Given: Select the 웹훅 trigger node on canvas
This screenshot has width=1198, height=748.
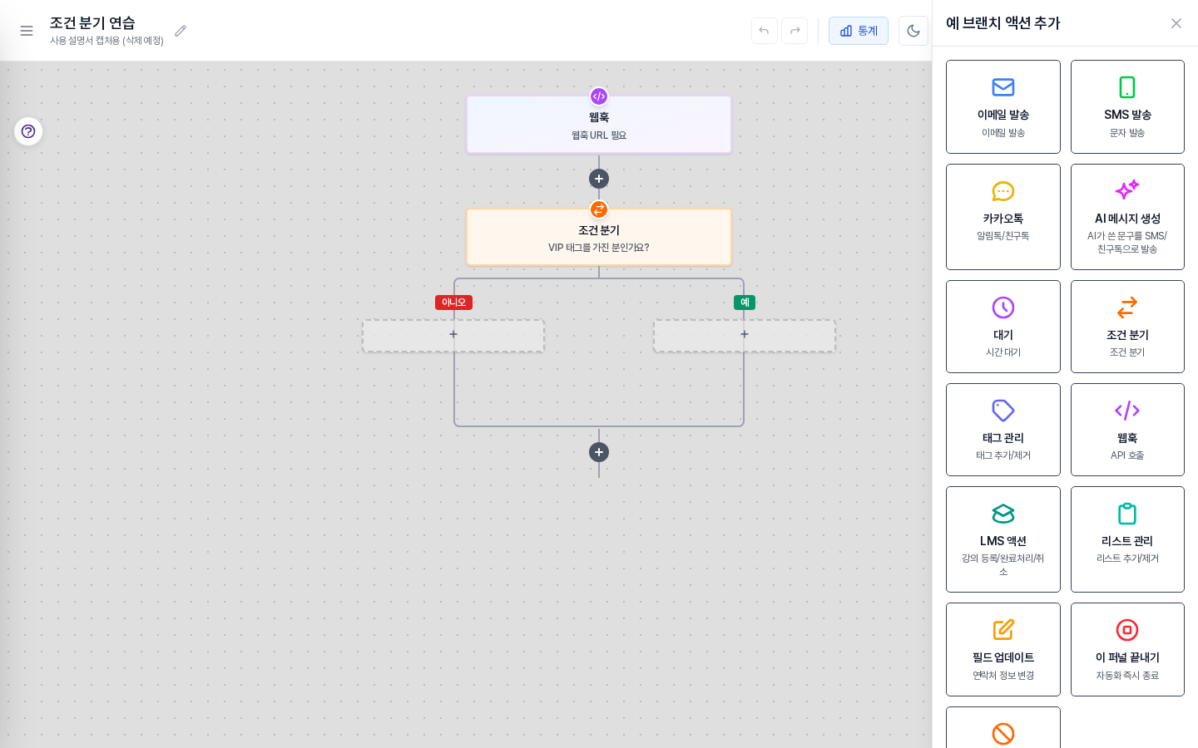Looking at the screenshot, I should (599, 125).
